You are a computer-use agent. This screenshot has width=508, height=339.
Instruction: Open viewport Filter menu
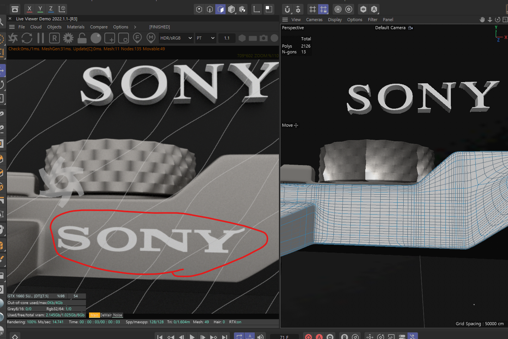click(373, 20)
